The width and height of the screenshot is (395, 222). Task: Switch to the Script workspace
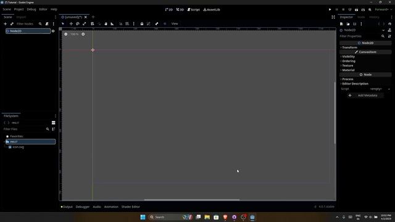(193, 10)
